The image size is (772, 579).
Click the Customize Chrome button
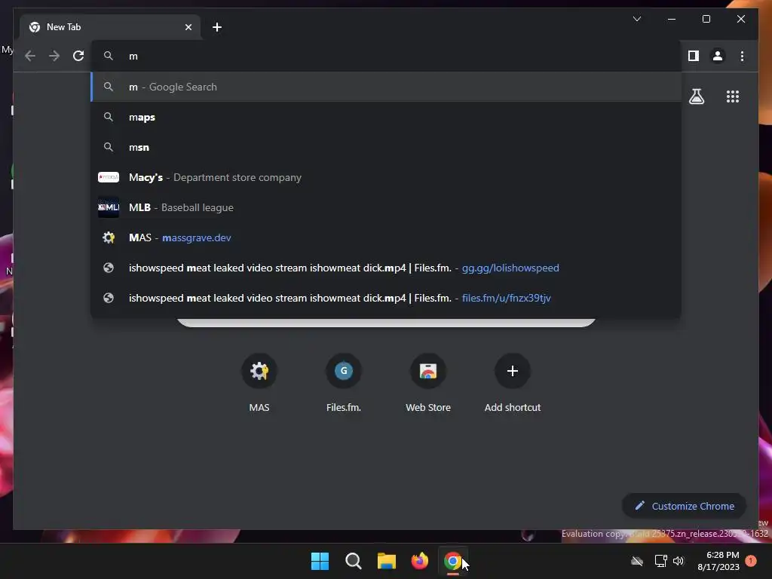pos(685,506)
